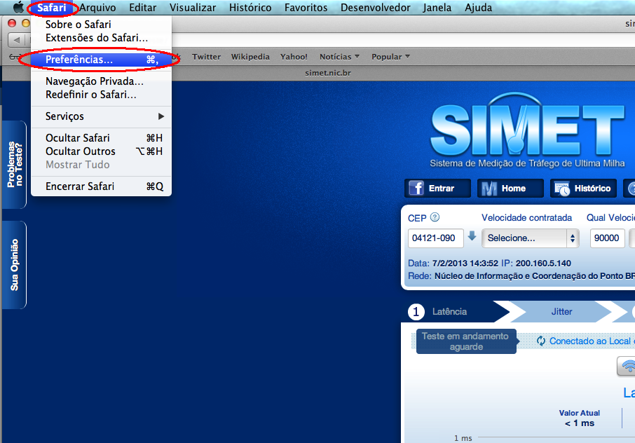The width and height of the screenshot is (635, 443).
Task: Click the step 1 circle icon for Latência
Action: click(x=416, y=312)
